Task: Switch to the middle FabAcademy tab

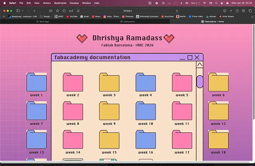Action: pos(128,22)
